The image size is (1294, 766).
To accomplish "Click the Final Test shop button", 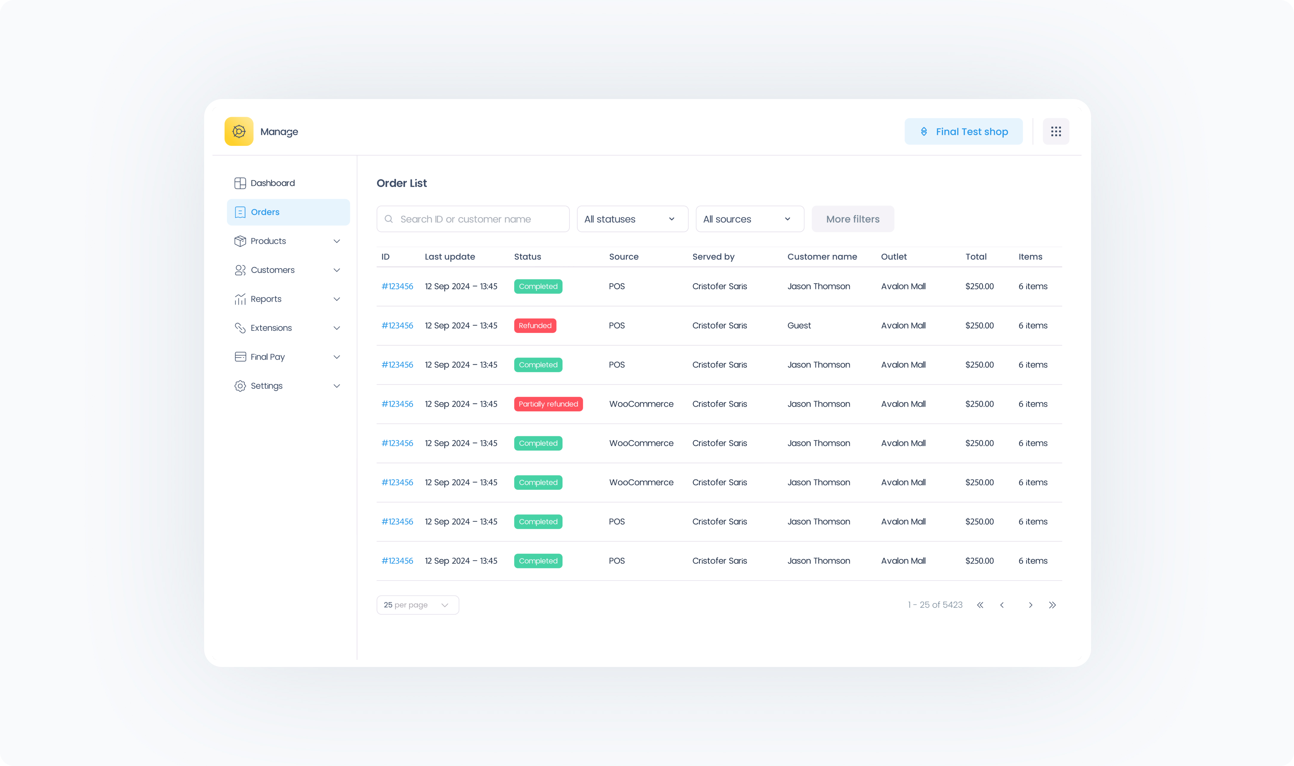I will [x=963, y=132].
